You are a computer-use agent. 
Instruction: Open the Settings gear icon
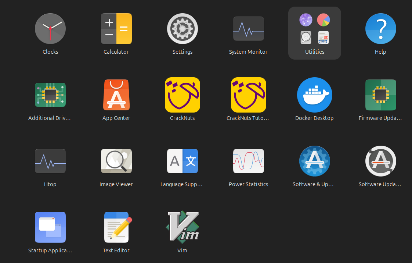182,29
